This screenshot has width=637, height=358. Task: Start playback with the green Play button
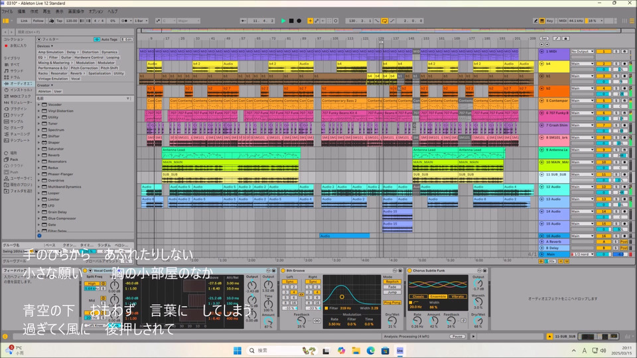[283, 21]
